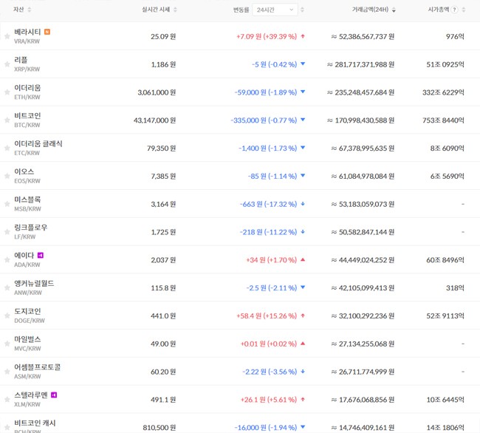Open the 리플 asset name
The width and height of the screenshot is (480, 433).
[x=21, y=60]
